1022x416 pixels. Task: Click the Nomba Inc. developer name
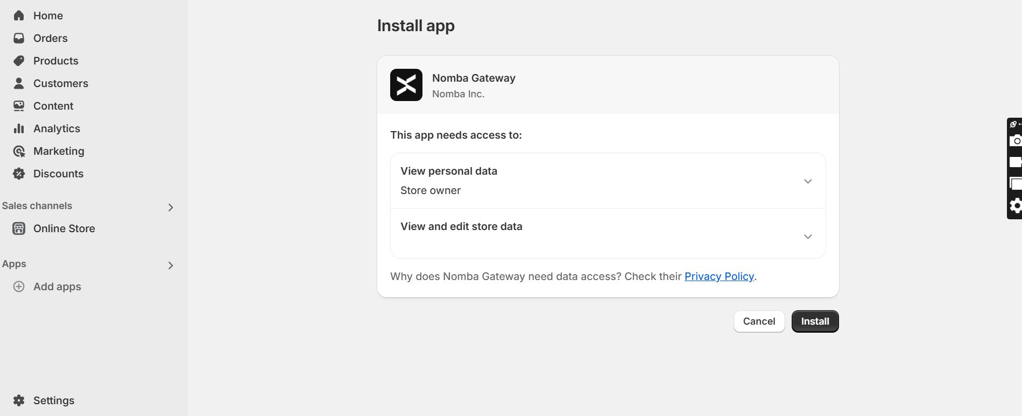pyautogui.click(x=458, y=94)
